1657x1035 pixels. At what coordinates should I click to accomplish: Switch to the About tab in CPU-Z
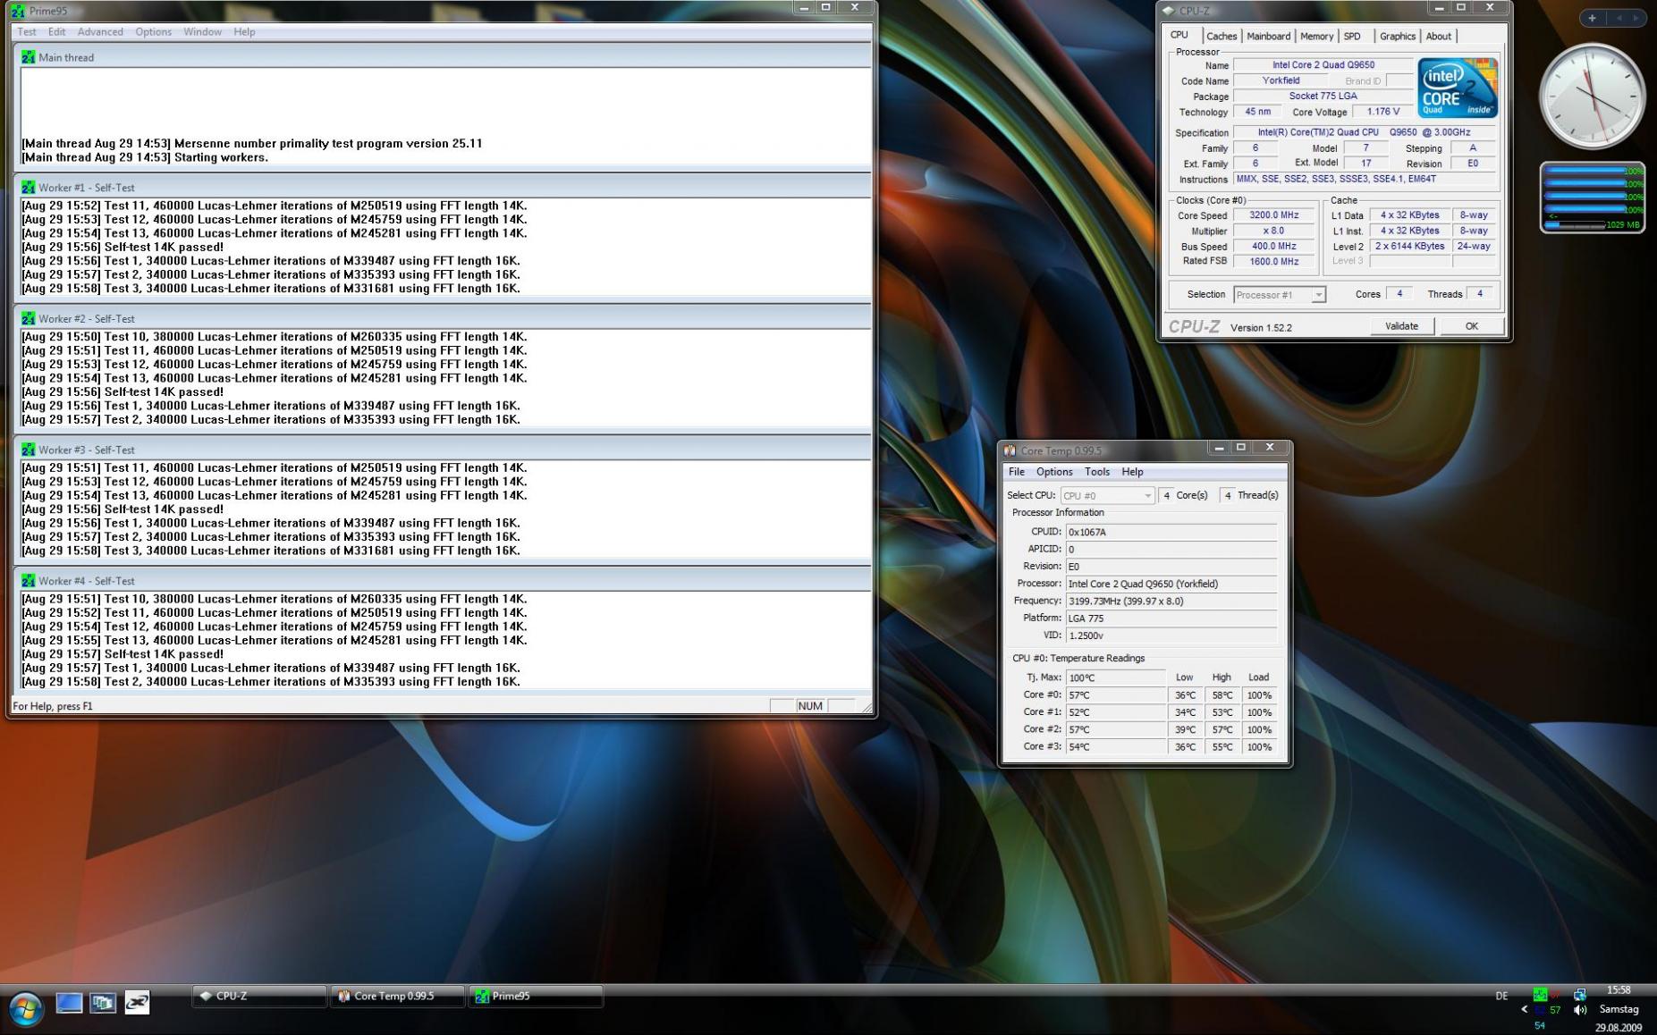(x=1439, y=37)
